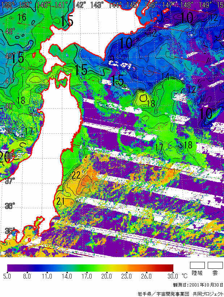Click the 40° latitude label
This screenshot has width=224, height=297.
[10, 106]
